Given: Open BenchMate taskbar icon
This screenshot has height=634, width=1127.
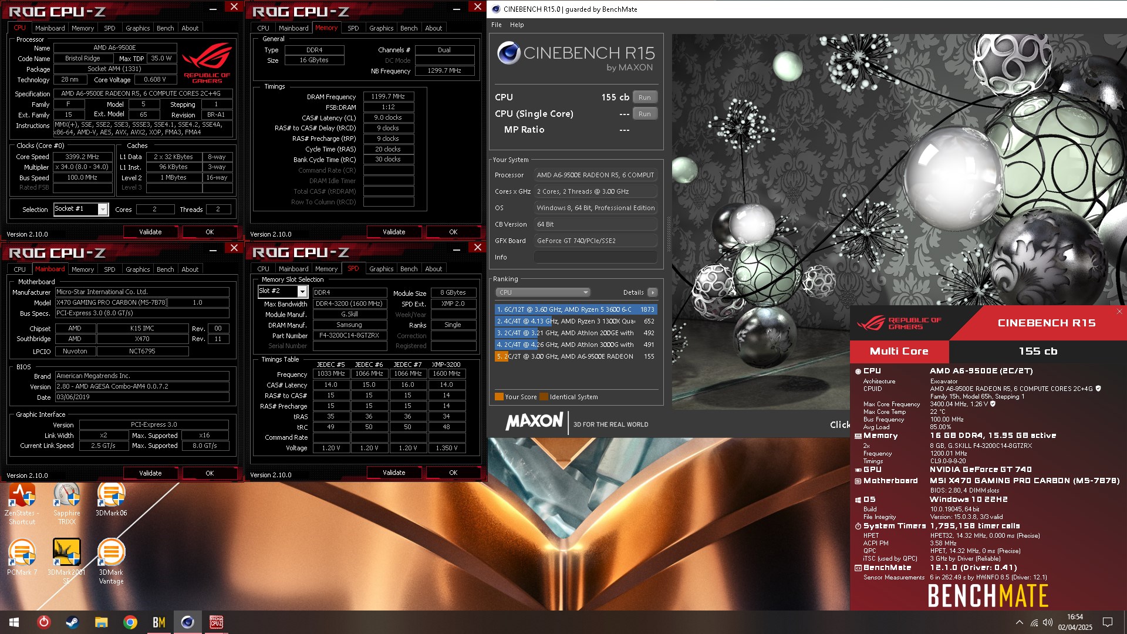Looking at the screenshot, I should (x=158, y=622).
